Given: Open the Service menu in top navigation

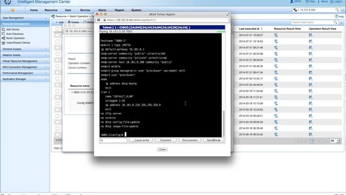Looking at the screenshot, I should coord(85,10).
